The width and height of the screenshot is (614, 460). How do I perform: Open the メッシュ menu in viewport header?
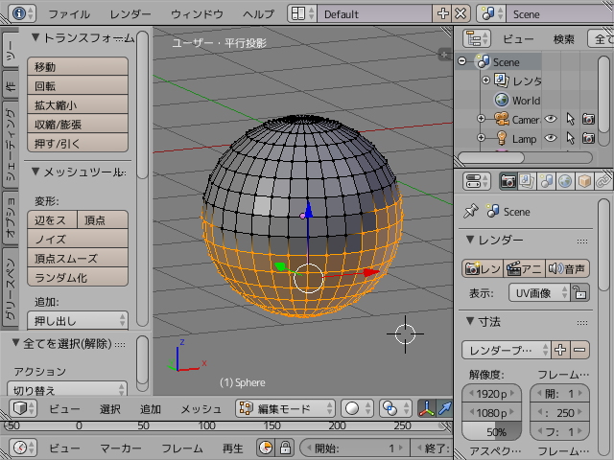(201, 409)
